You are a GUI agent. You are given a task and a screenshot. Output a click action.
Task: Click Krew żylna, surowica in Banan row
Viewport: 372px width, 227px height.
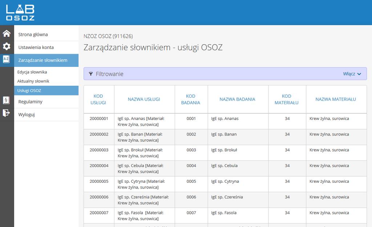(x=329, y=134)
